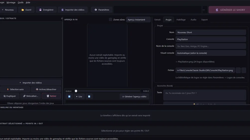This screenshot has width=250, height=140.
Task: Open Paramètres from the toolbar
Action: coord(102,10)
